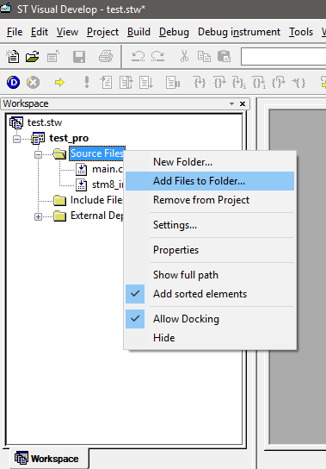Click the Cut scissors icon
The image size is (326, 469).
pos(184,56)
